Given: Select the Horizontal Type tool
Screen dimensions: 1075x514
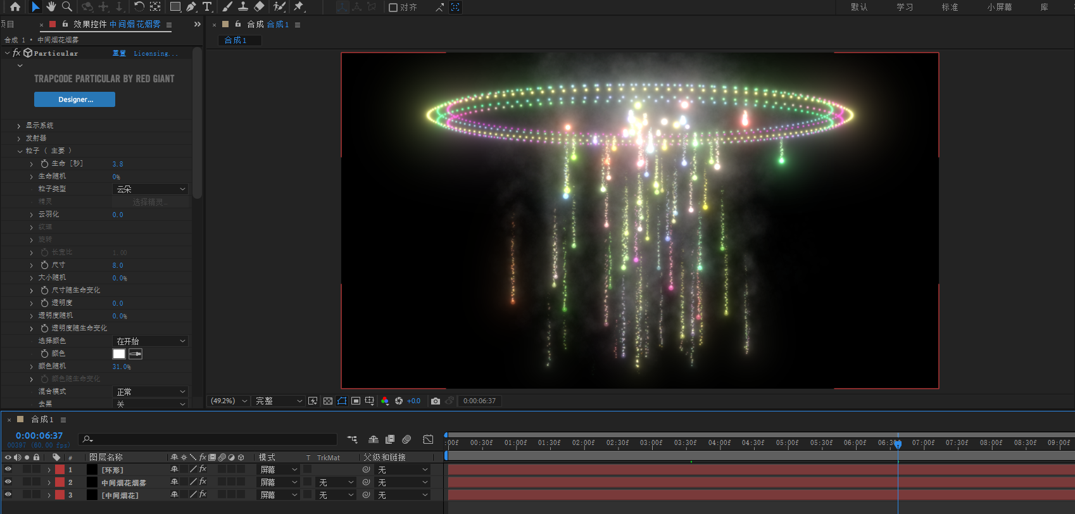Looking at the screenshot, I should pos(207,7).
